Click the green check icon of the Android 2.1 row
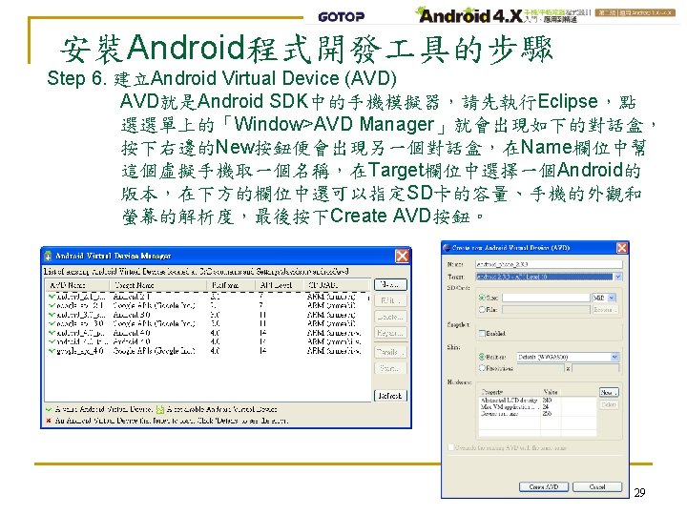The width and height of the screenshot is (687, 515). click(x=52, y=296)
